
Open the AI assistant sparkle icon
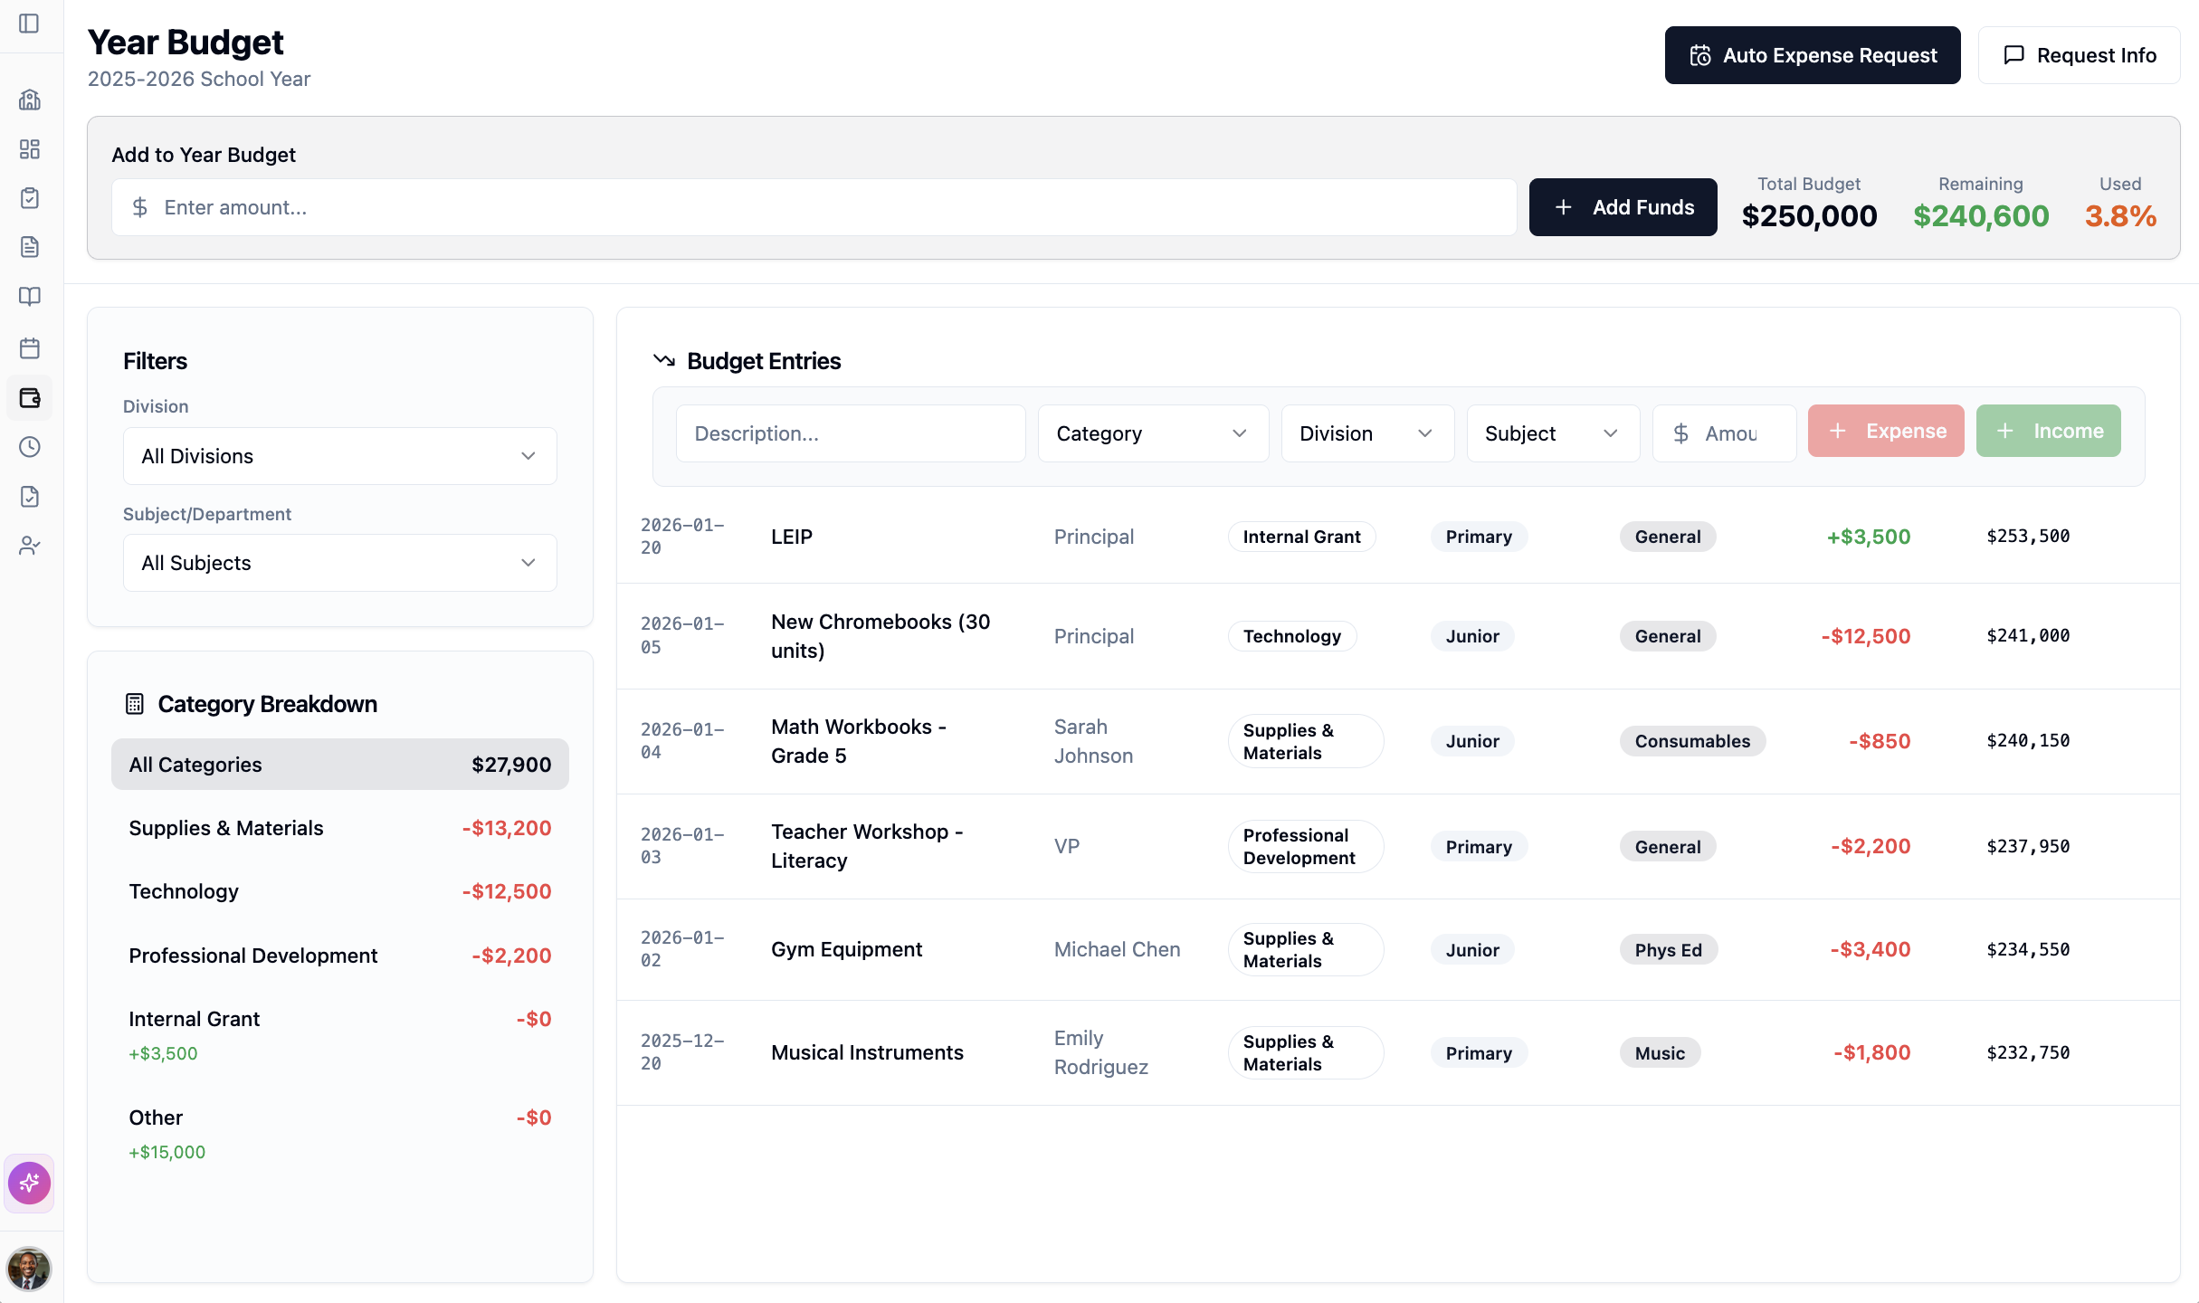[29, 1183]
